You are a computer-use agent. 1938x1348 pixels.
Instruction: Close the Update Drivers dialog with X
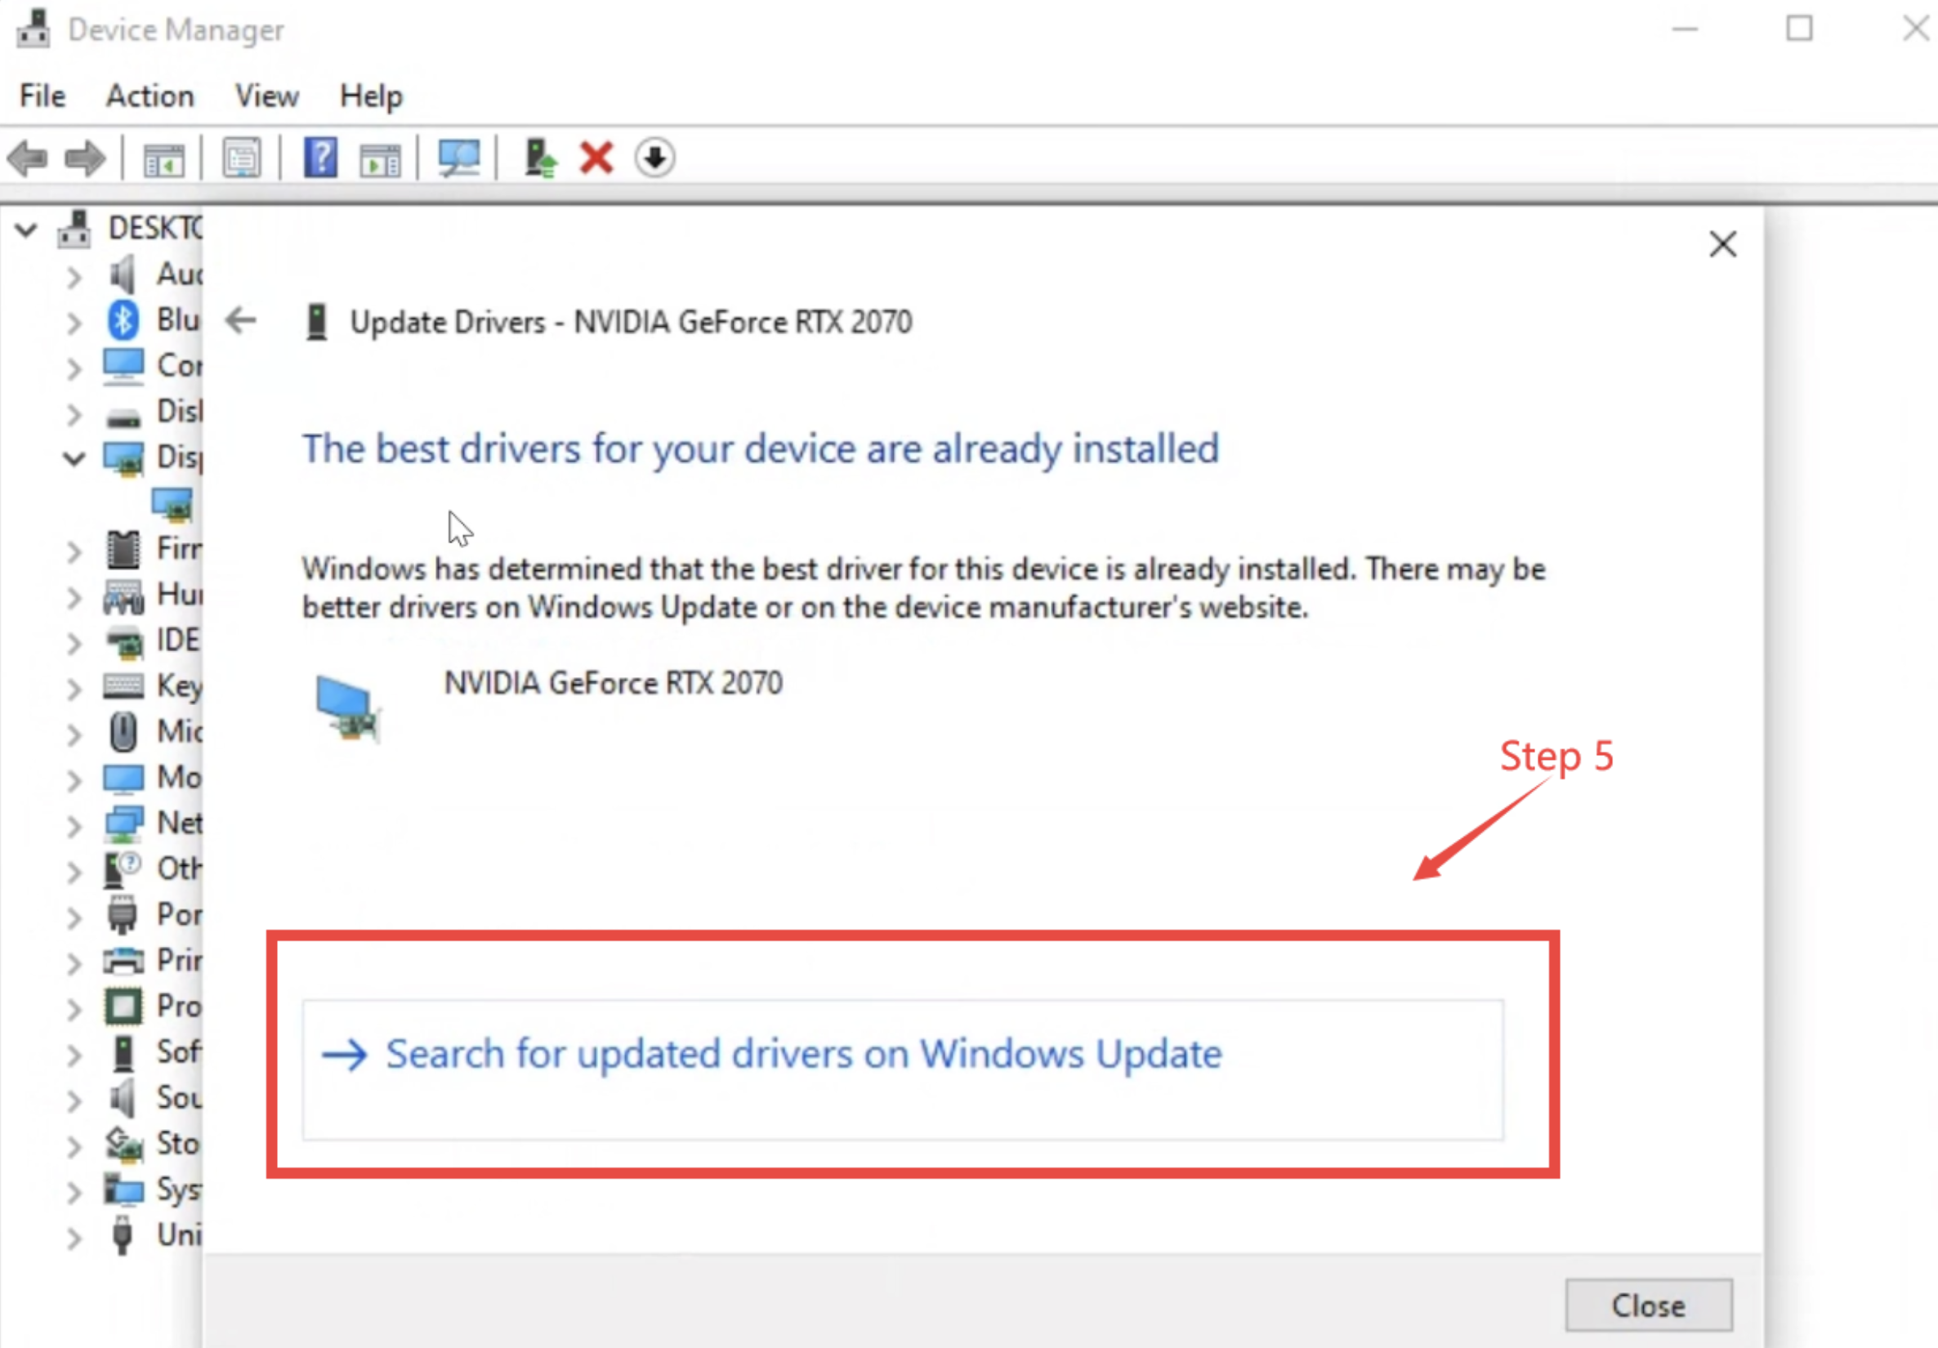click(x=1723, y=245)
